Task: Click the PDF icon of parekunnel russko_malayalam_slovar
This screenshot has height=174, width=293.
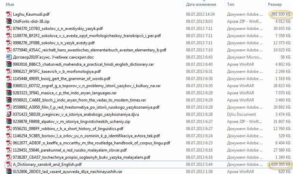Action: click(x=9, y=150)
